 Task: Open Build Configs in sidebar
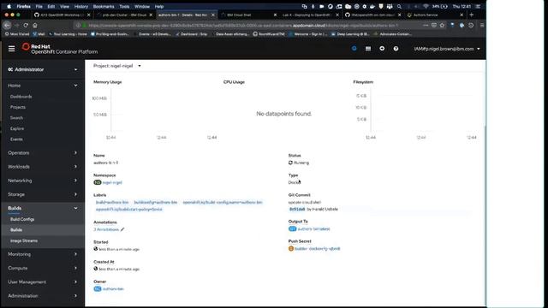tap(22, 219)
